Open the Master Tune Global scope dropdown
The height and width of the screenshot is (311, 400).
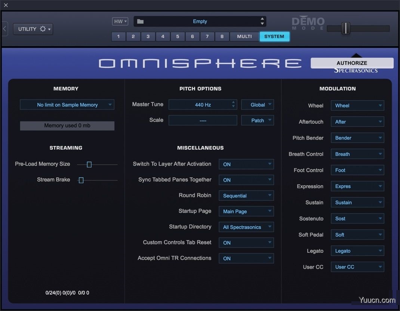pos(257,104)
